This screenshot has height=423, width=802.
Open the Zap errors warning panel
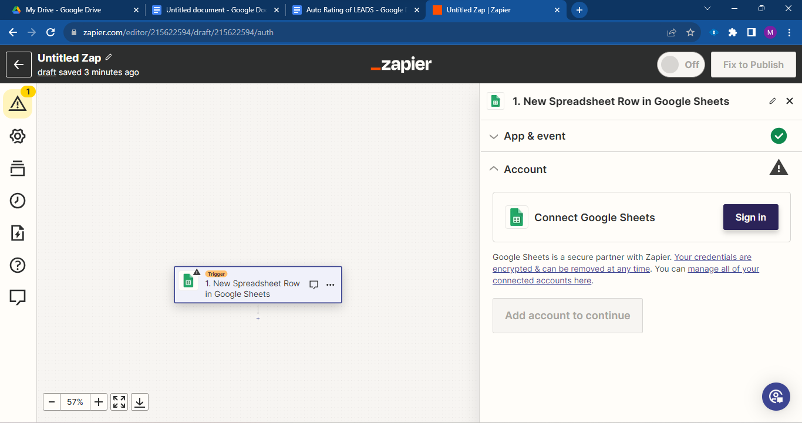(x=18, y=104)
